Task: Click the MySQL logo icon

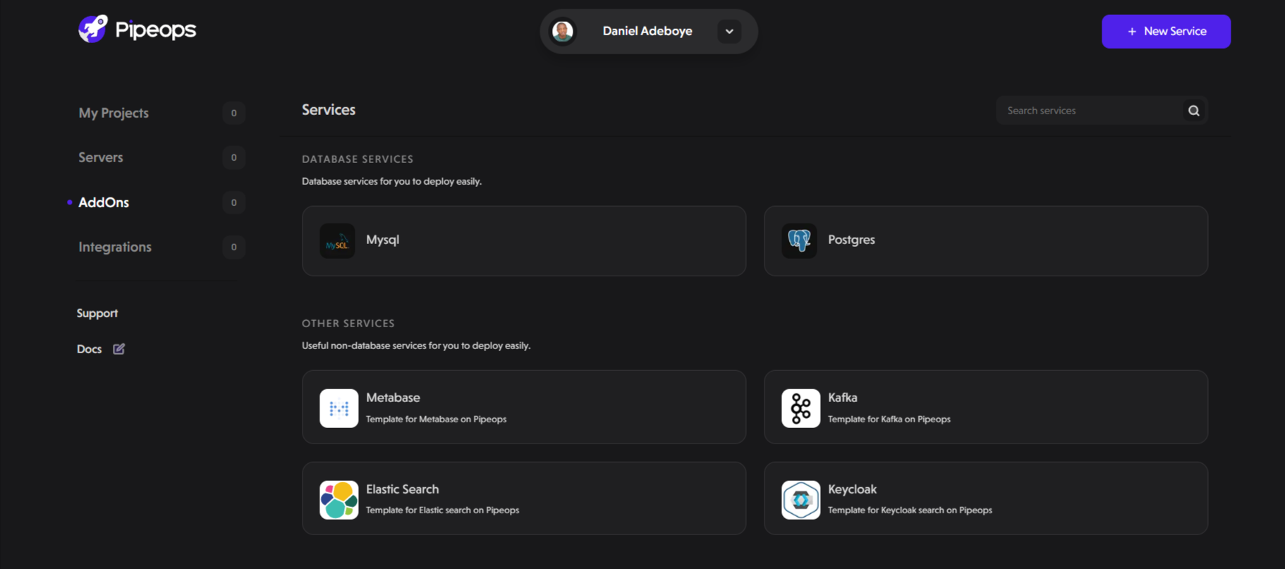Action: point(337,241)
